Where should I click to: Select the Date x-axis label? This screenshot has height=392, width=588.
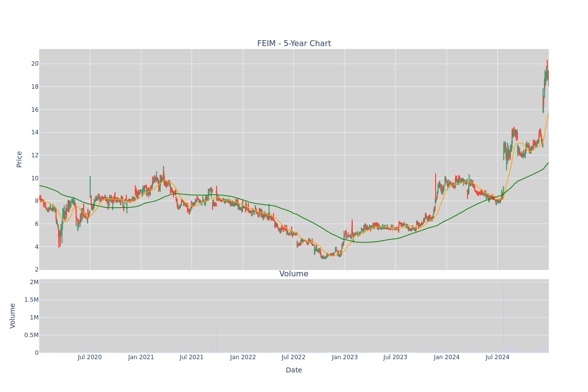[294, 370]
